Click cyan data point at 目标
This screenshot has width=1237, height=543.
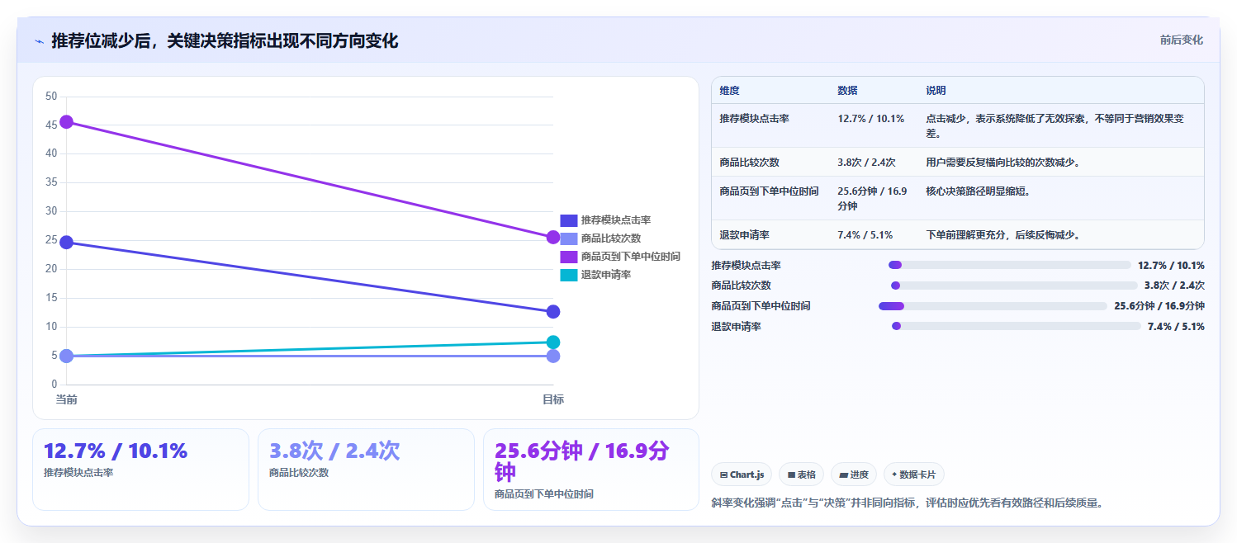553,342
